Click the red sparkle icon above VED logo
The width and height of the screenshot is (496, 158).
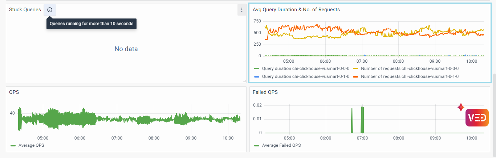pos(461,107)
